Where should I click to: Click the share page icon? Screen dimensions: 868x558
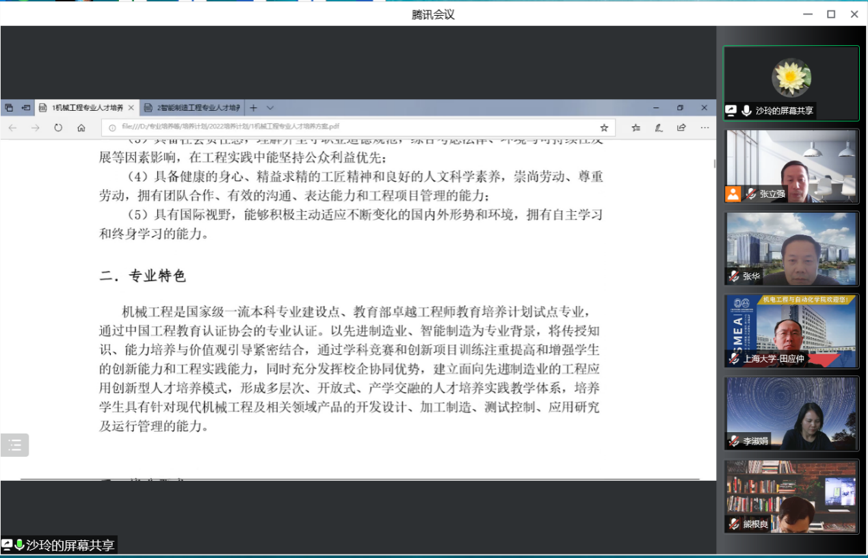pyautogui.click(x=681, y=128)
